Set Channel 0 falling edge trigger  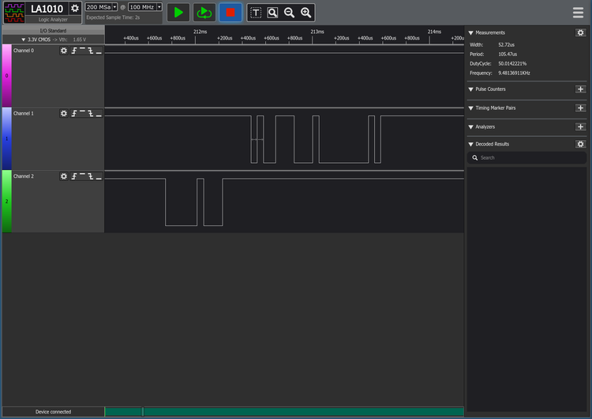91,51
